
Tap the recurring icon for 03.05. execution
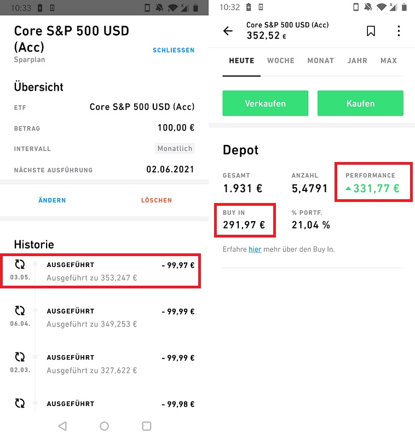pos(20,264)
